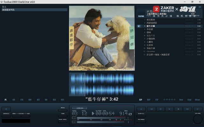Select track 4 in the playlist
The height and width of the screenshot is (127, 204).
(x=169, y=29)
